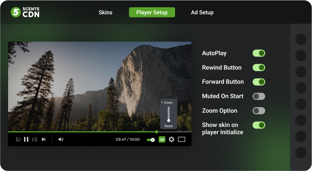Image resolution: width=312 pixels, height=171 pixels.
Task: Turn on the Zoom Option toggle
Action: click(259, 111)
